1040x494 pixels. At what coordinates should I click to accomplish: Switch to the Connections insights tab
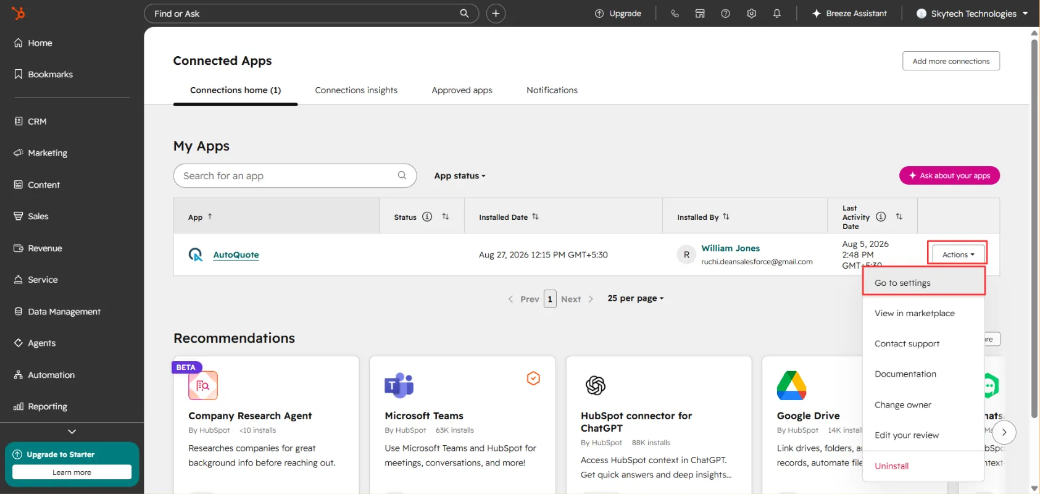pyautogui.click(x=356, y=90)
